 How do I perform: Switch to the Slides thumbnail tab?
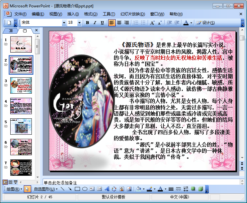click(25, 31)
